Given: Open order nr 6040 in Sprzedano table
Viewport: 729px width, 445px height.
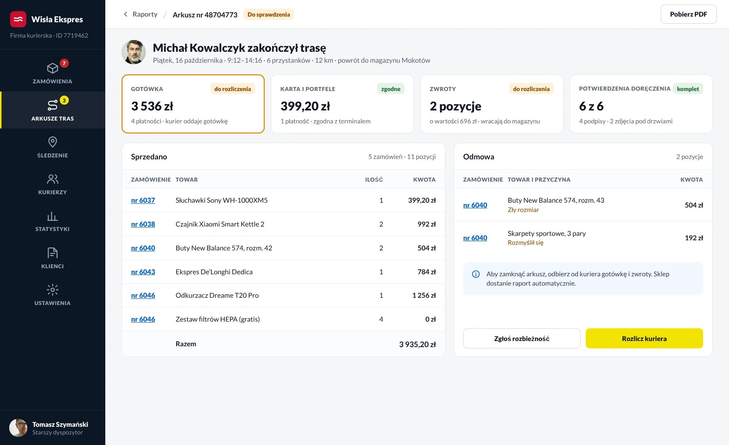Looking at the screenshot, I should (143, 248).
